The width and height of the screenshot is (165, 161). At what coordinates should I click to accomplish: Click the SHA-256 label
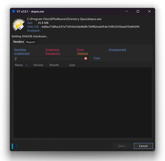click(33, 27)
